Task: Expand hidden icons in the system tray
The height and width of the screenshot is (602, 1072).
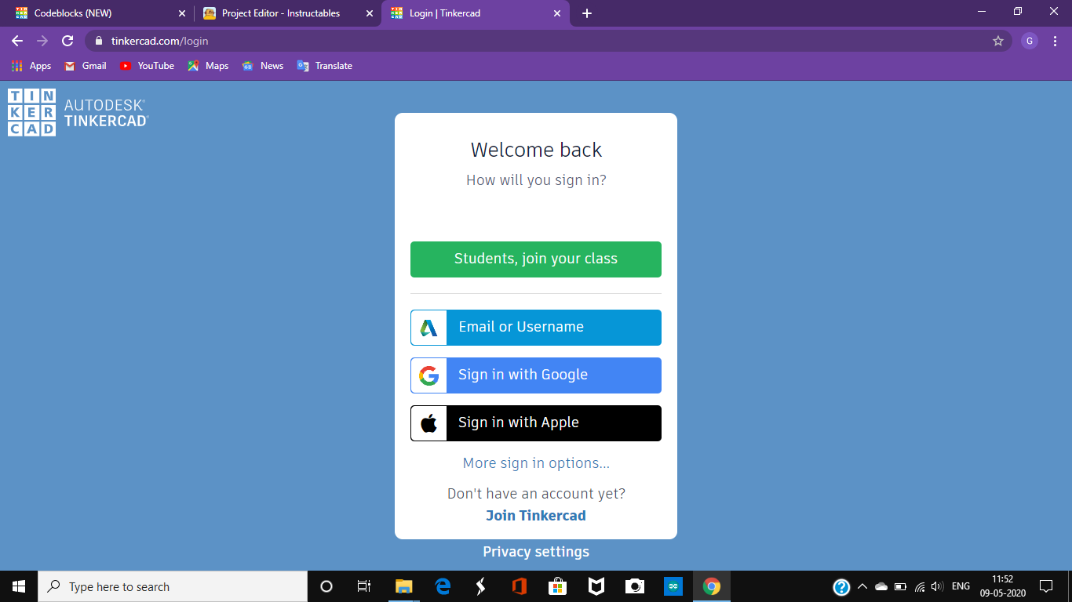Action: (x=861, y=586)
